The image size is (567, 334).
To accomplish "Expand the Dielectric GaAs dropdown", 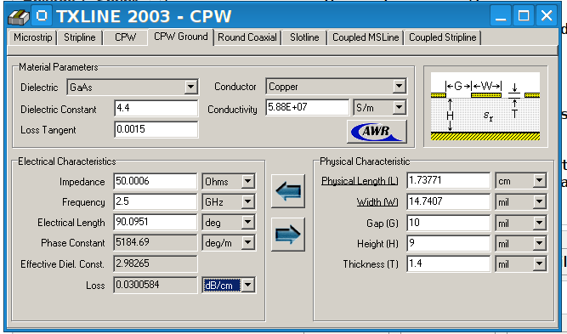I will pyautogui.click(x=190, y=88).
